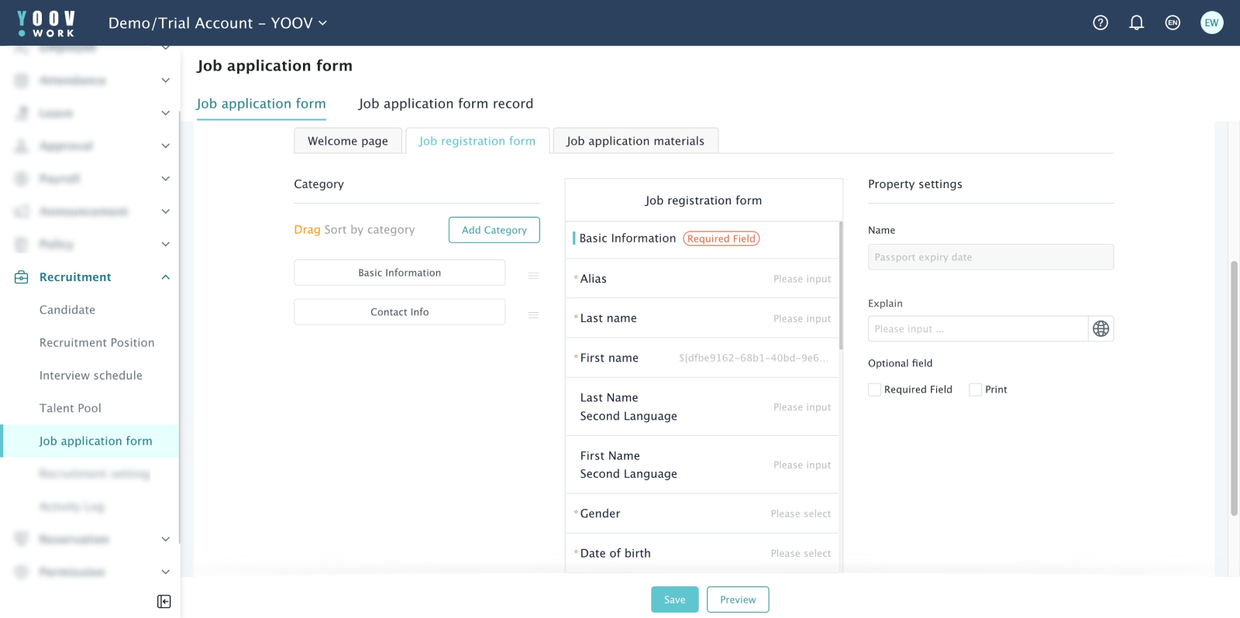1240x618 pixels.
Task: Click the Required Field badge
Action: click(722, 239)
